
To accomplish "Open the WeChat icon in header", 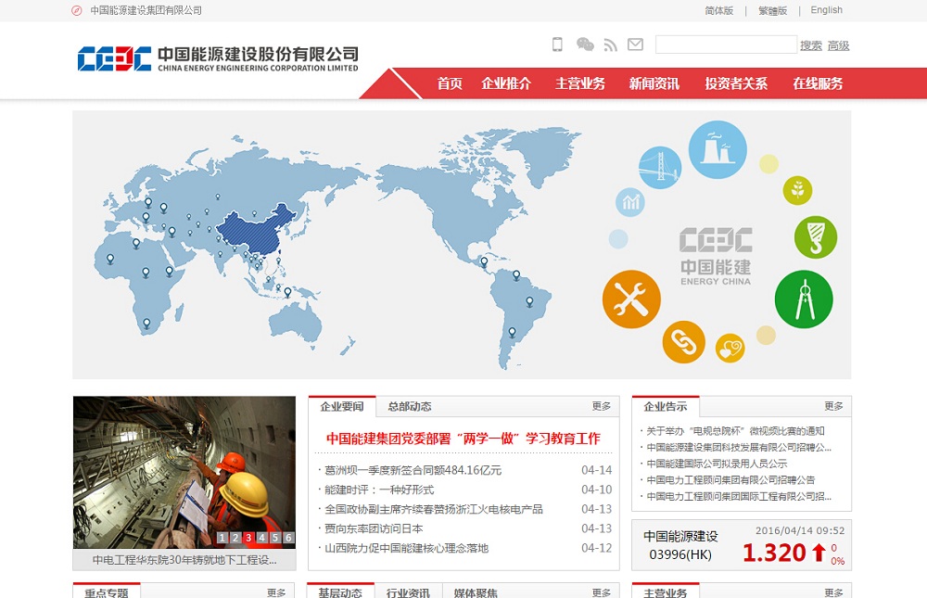I will click(585, 45).
